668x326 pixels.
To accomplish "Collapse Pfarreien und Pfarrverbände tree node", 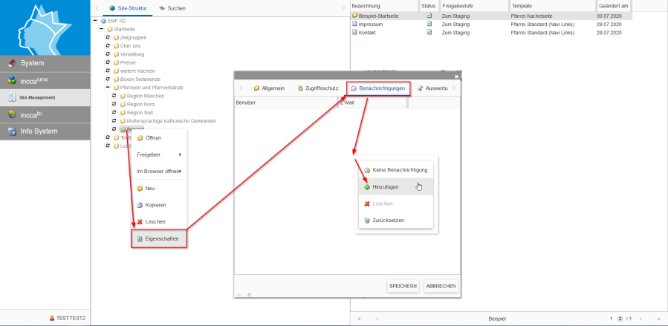I will (108, 88).
